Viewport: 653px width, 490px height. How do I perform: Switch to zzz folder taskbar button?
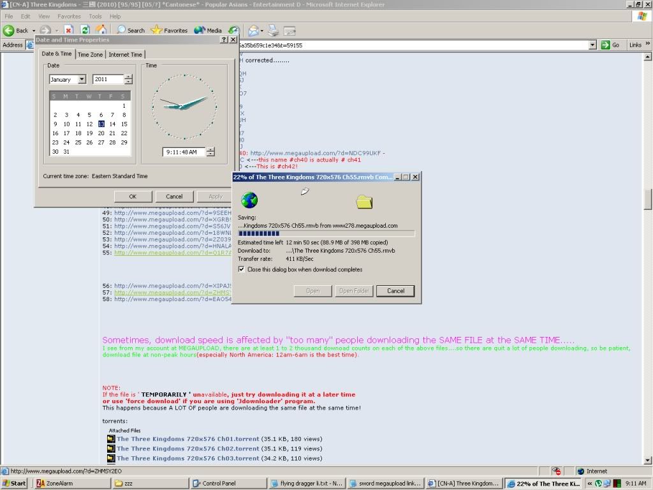[x=150, y=484]
